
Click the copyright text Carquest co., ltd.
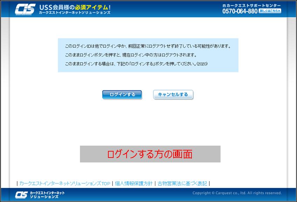pos(237,193)
